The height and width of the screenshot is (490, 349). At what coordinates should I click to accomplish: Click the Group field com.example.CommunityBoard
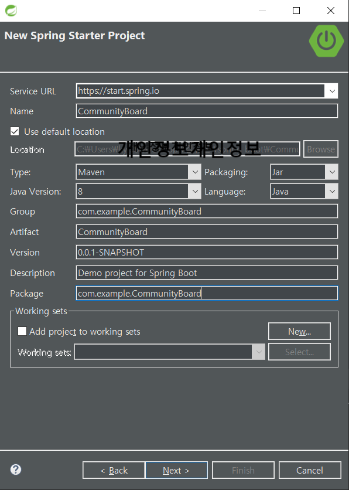coord(207,211)
